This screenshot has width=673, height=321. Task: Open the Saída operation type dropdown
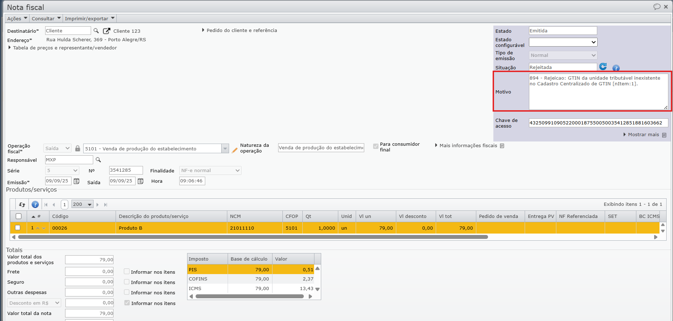tap(57, 149)
